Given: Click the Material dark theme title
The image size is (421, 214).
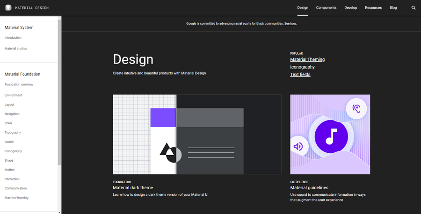Looking at the screenshot, I should click(133, 188).
